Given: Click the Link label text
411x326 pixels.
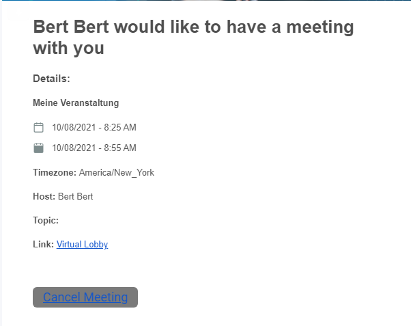Looking at the screenshot, I should tap(43, 245).
